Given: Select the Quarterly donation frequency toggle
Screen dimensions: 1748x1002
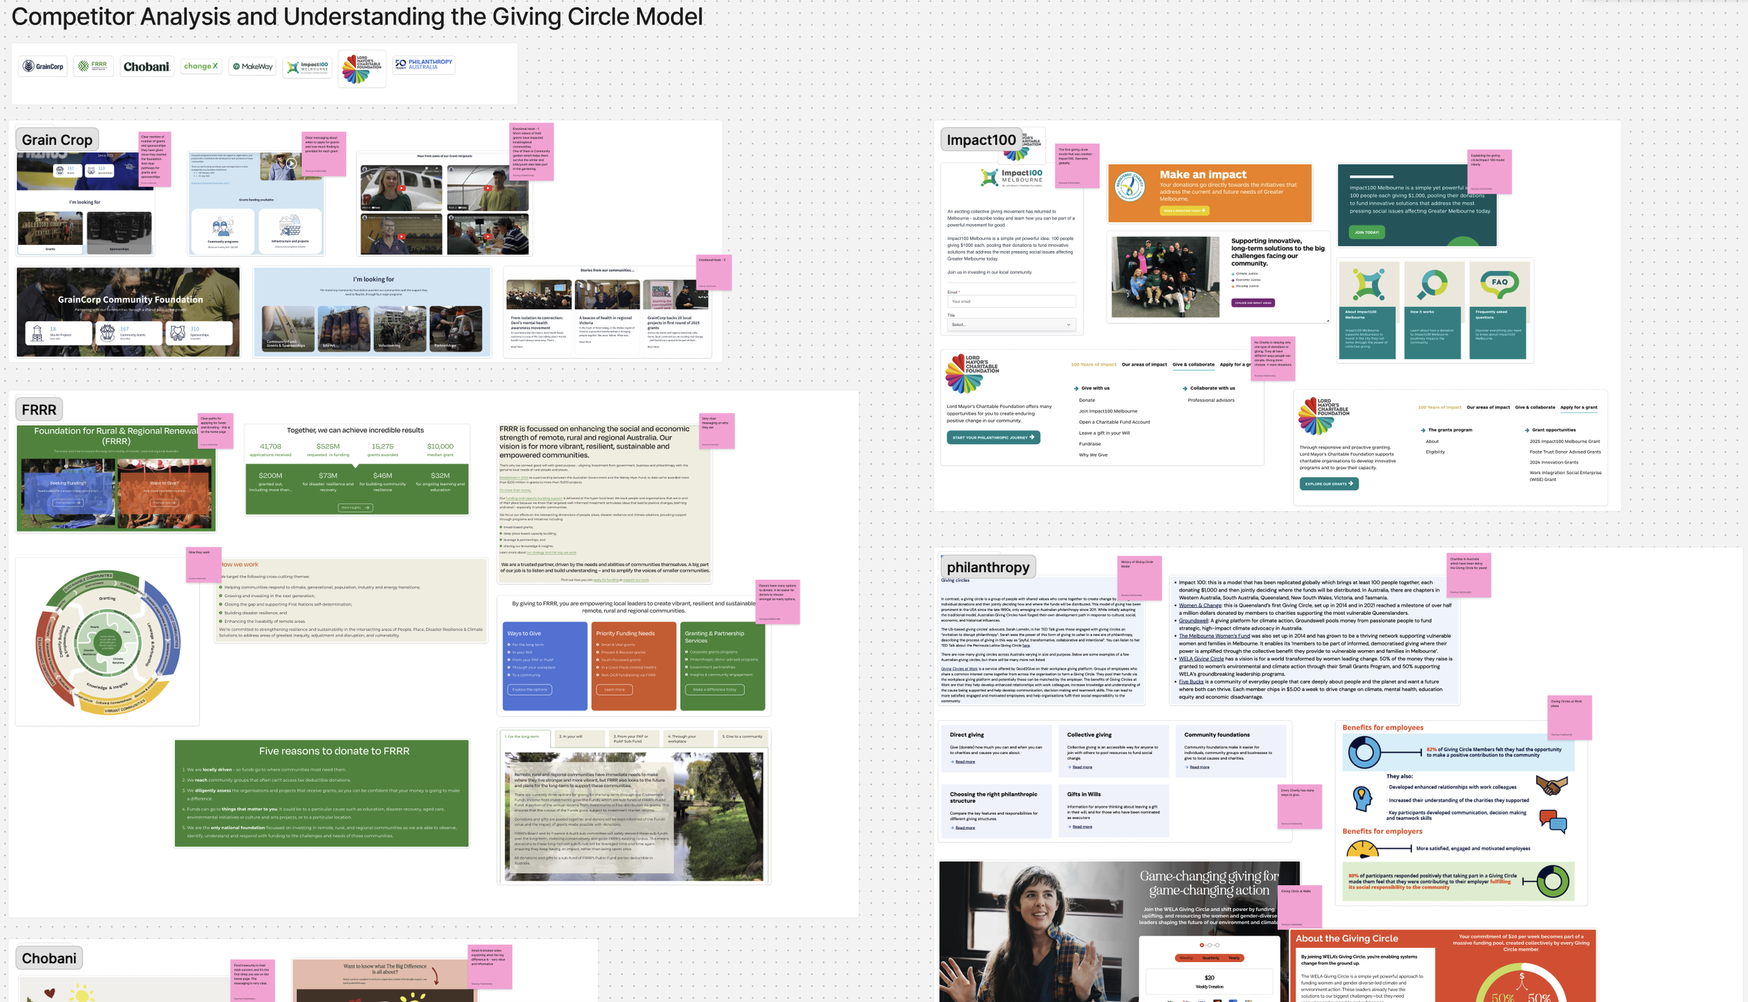Looking at the screenshot, I should click(x=1210, y=958).
